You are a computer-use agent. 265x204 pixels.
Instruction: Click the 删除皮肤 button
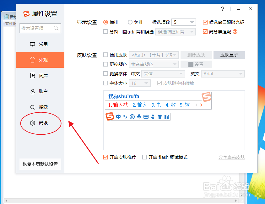196,55
